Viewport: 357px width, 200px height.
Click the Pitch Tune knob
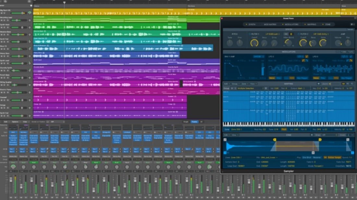[x=230, y=43]
